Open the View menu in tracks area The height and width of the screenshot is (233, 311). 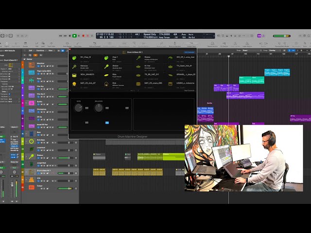pos(51,50)
